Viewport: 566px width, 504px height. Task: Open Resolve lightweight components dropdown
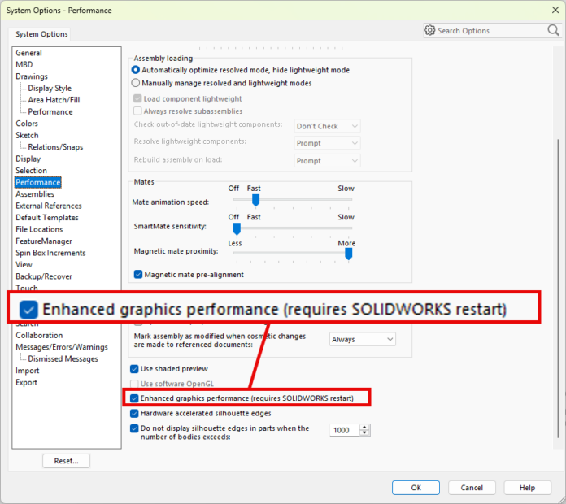[327, 143]
